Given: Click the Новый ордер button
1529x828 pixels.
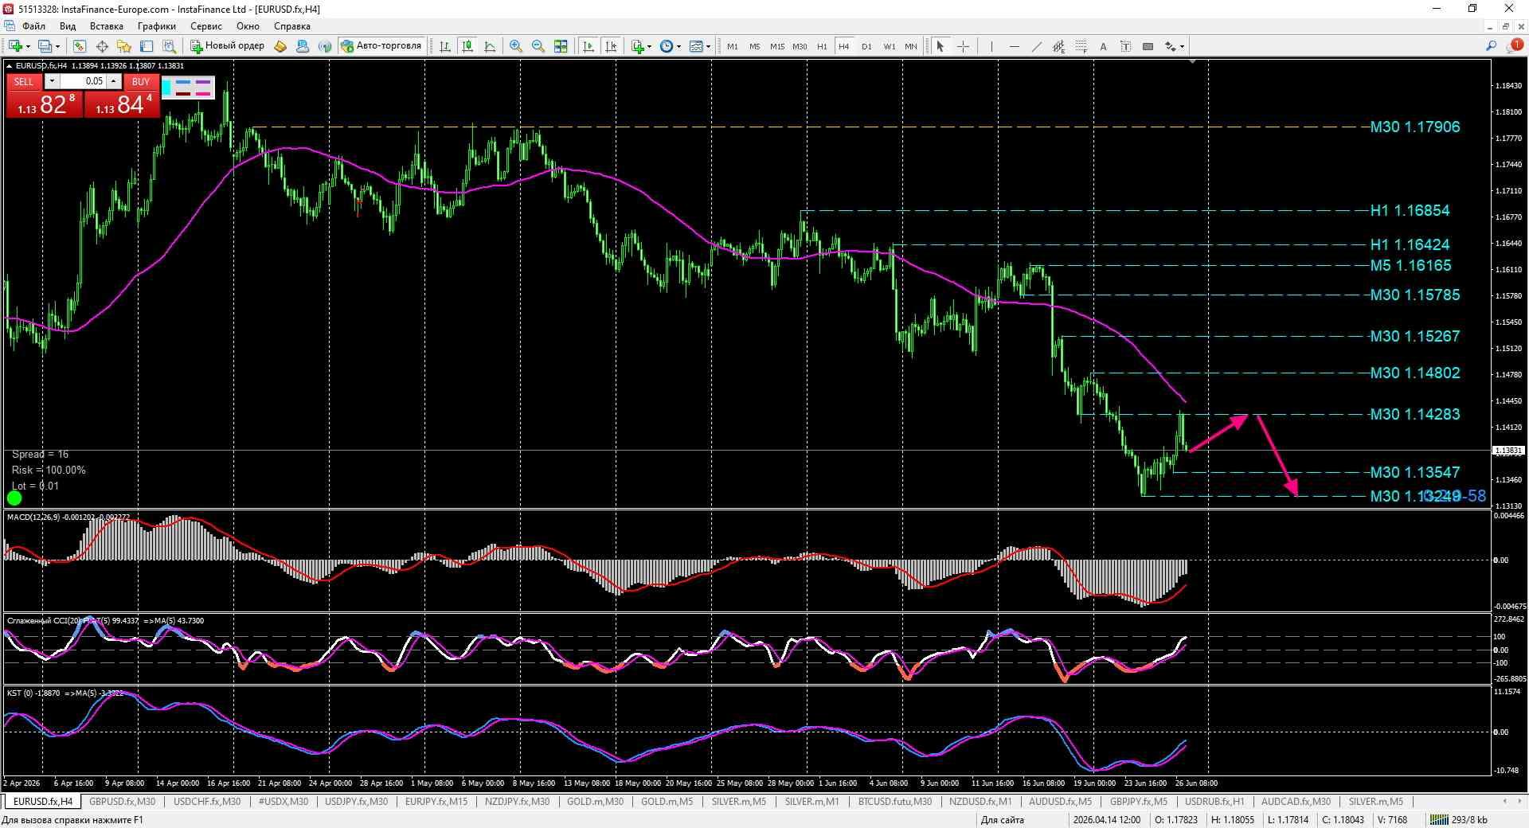Looking at the screenshot, I should pos(227,46).
